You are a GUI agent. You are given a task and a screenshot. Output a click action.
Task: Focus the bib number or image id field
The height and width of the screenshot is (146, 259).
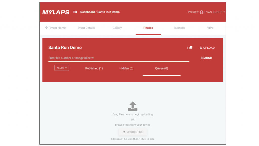pos(119,58)
